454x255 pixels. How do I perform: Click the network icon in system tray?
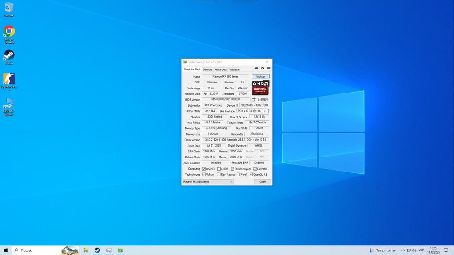(409, 250)
